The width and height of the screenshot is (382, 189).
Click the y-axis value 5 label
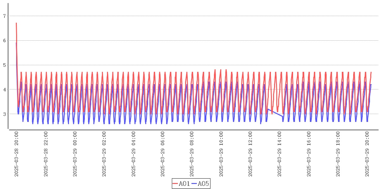pyautogui.click(x=5, y=65)
